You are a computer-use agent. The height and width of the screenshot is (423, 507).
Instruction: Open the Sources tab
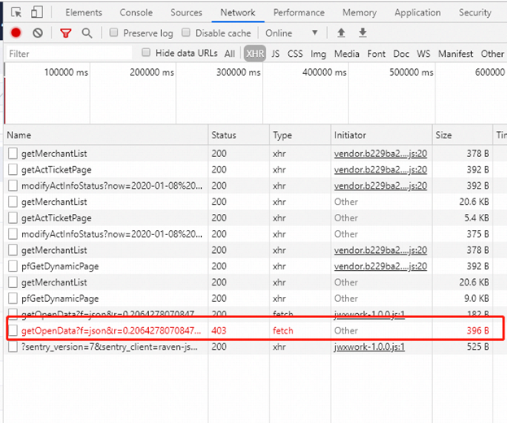186,12
